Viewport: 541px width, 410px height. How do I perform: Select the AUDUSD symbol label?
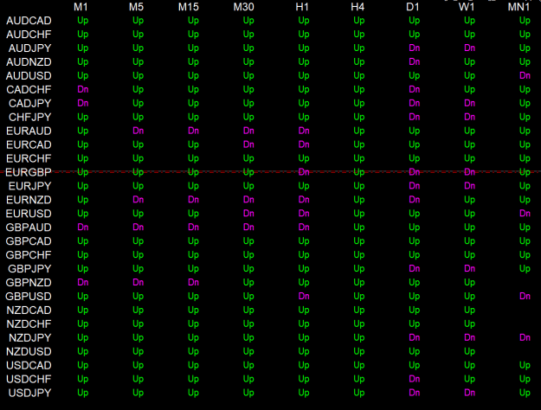point(29,76)
